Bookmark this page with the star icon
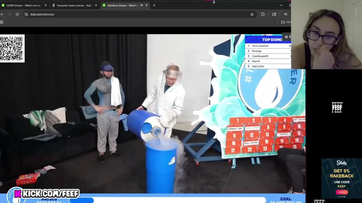 pos(252,14)
